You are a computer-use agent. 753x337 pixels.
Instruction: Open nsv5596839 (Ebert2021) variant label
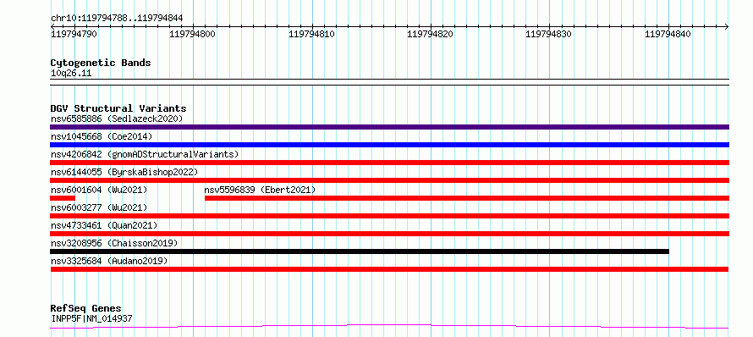[260, 190]
